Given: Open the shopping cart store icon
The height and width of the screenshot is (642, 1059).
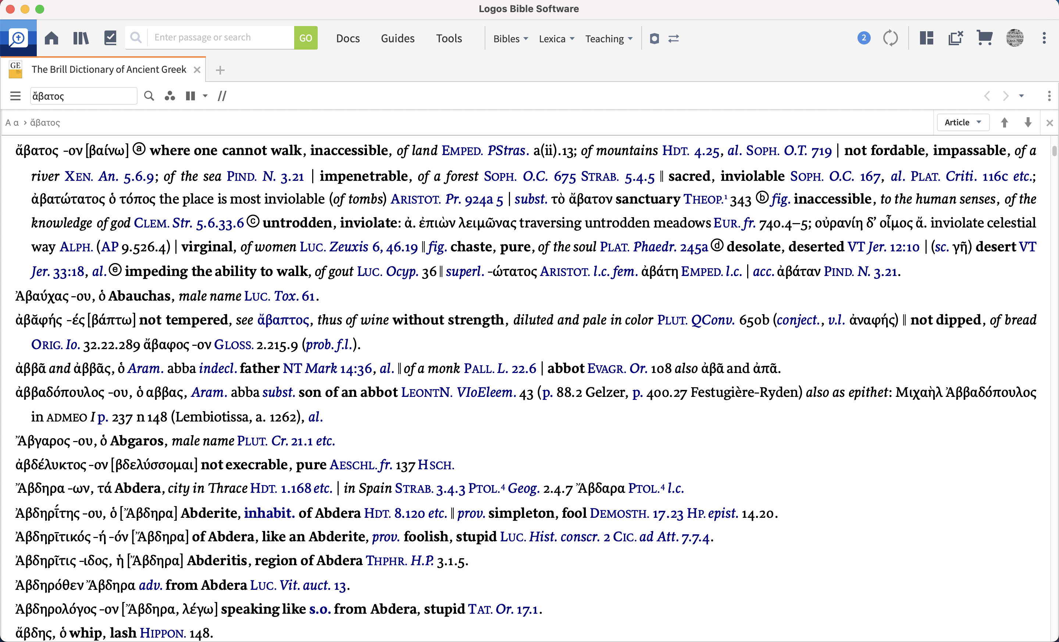Looking at the screenshot, I should point(984,38).
